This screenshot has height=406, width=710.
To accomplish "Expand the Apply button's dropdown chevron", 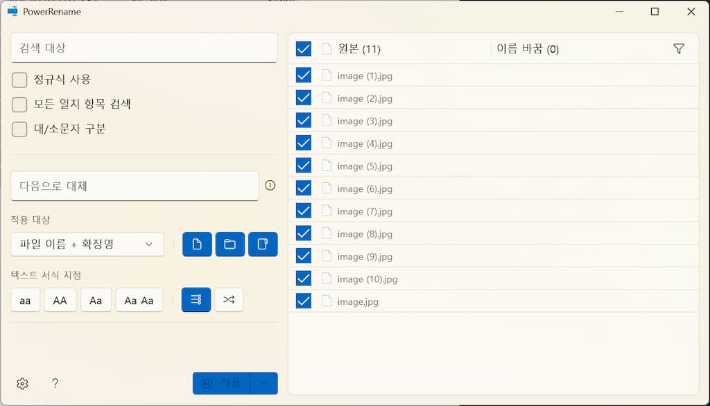I will point(264,383).
